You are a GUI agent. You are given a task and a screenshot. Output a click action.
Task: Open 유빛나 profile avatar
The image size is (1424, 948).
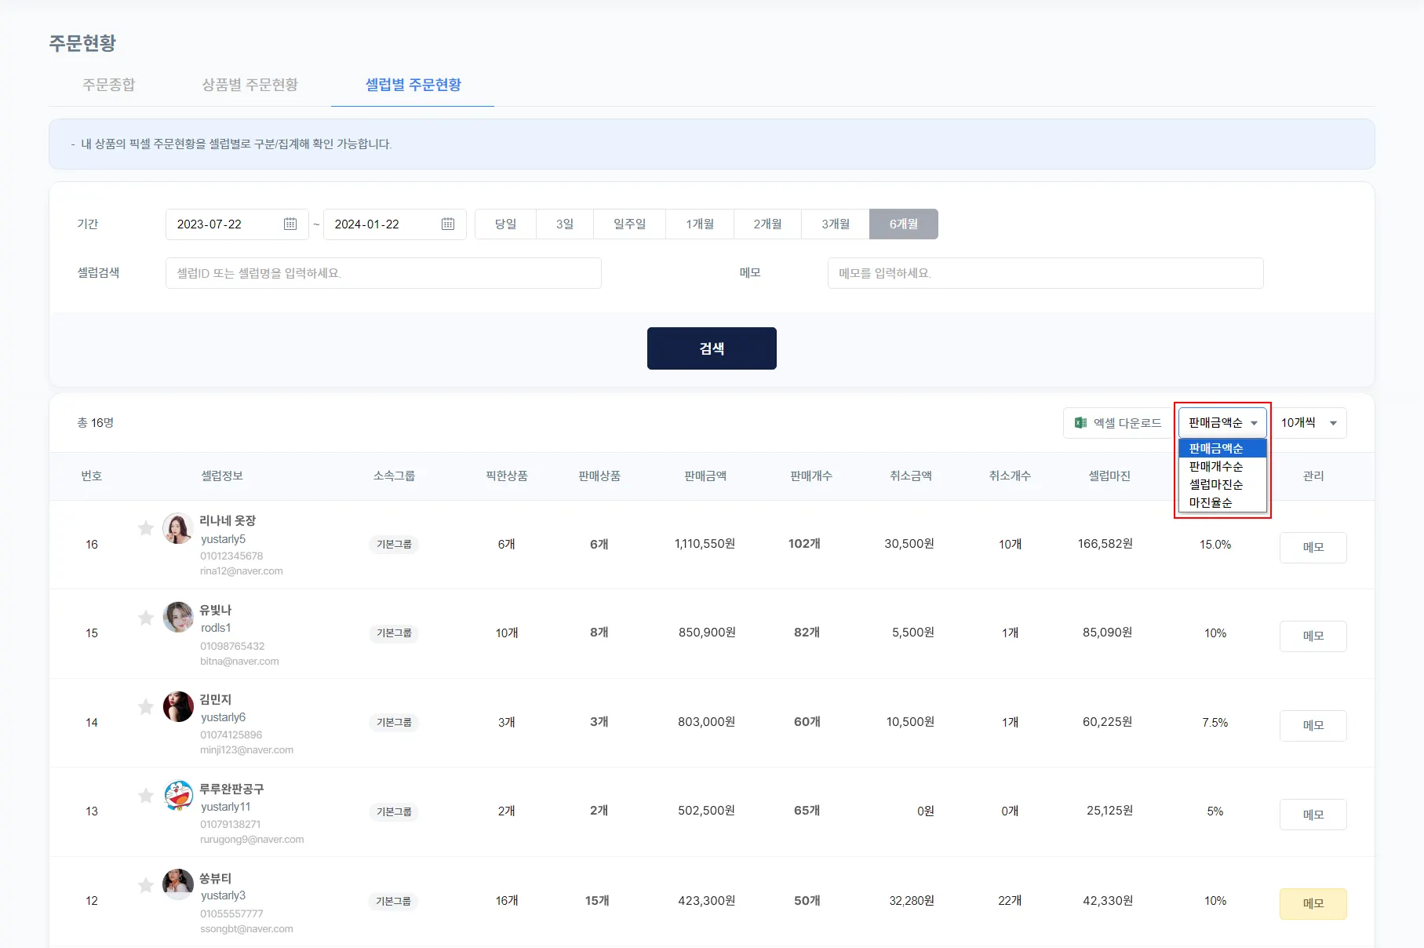click(178, 618)
